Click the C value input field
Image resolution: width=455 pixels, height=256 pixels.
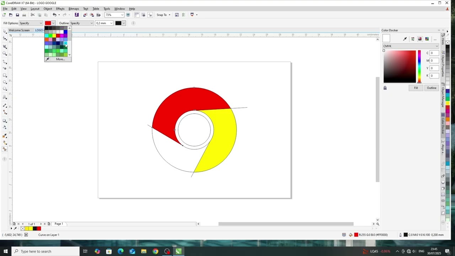tap(434, 53)
